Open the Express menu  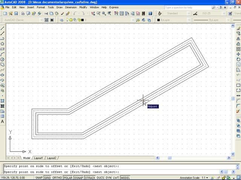click(114, 7)
